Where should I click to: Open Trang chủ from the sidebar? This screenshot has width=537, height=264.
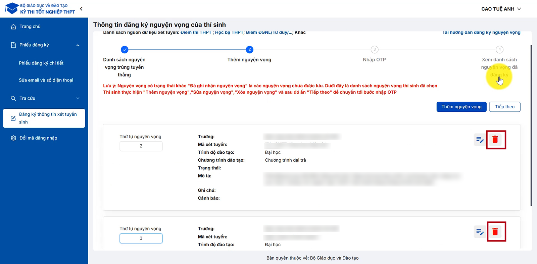[x=30, y=27]
